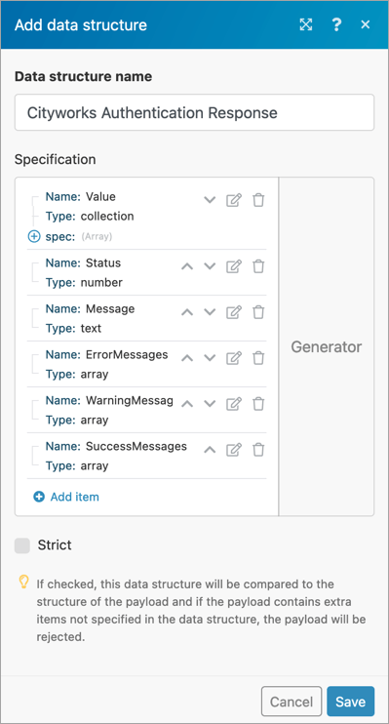Select the 'Type: collection' text
Image resolution: width=389 pixels, height=724 pixels.
tap(90, 216)
